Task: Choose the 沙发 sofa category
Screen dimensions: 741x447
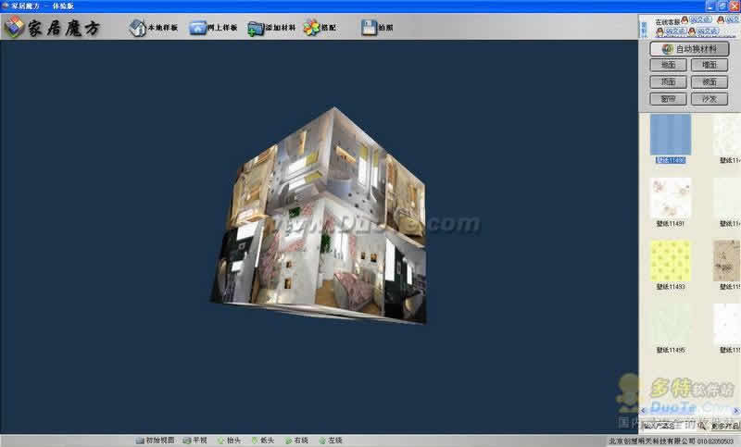Action: click(x=709, y=99)
